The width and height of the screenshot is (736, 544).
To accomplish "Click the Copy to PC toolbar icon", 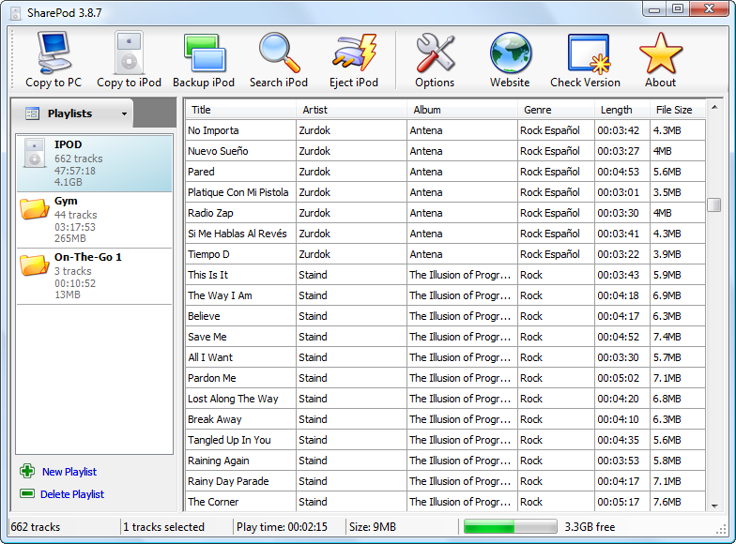I will pyautogui.click(x=54, y=53).
